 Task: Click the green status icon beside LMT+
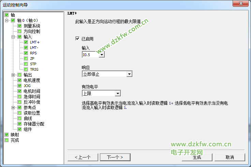(x=26, y=42)
